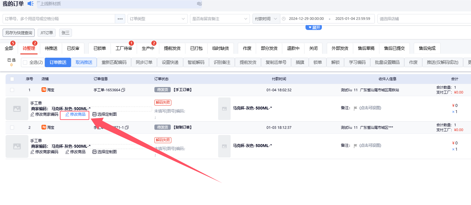Click the blue 订单推送 button
Image resolution: width=471 pixels, height=205 pixels.
pos(58,62)
